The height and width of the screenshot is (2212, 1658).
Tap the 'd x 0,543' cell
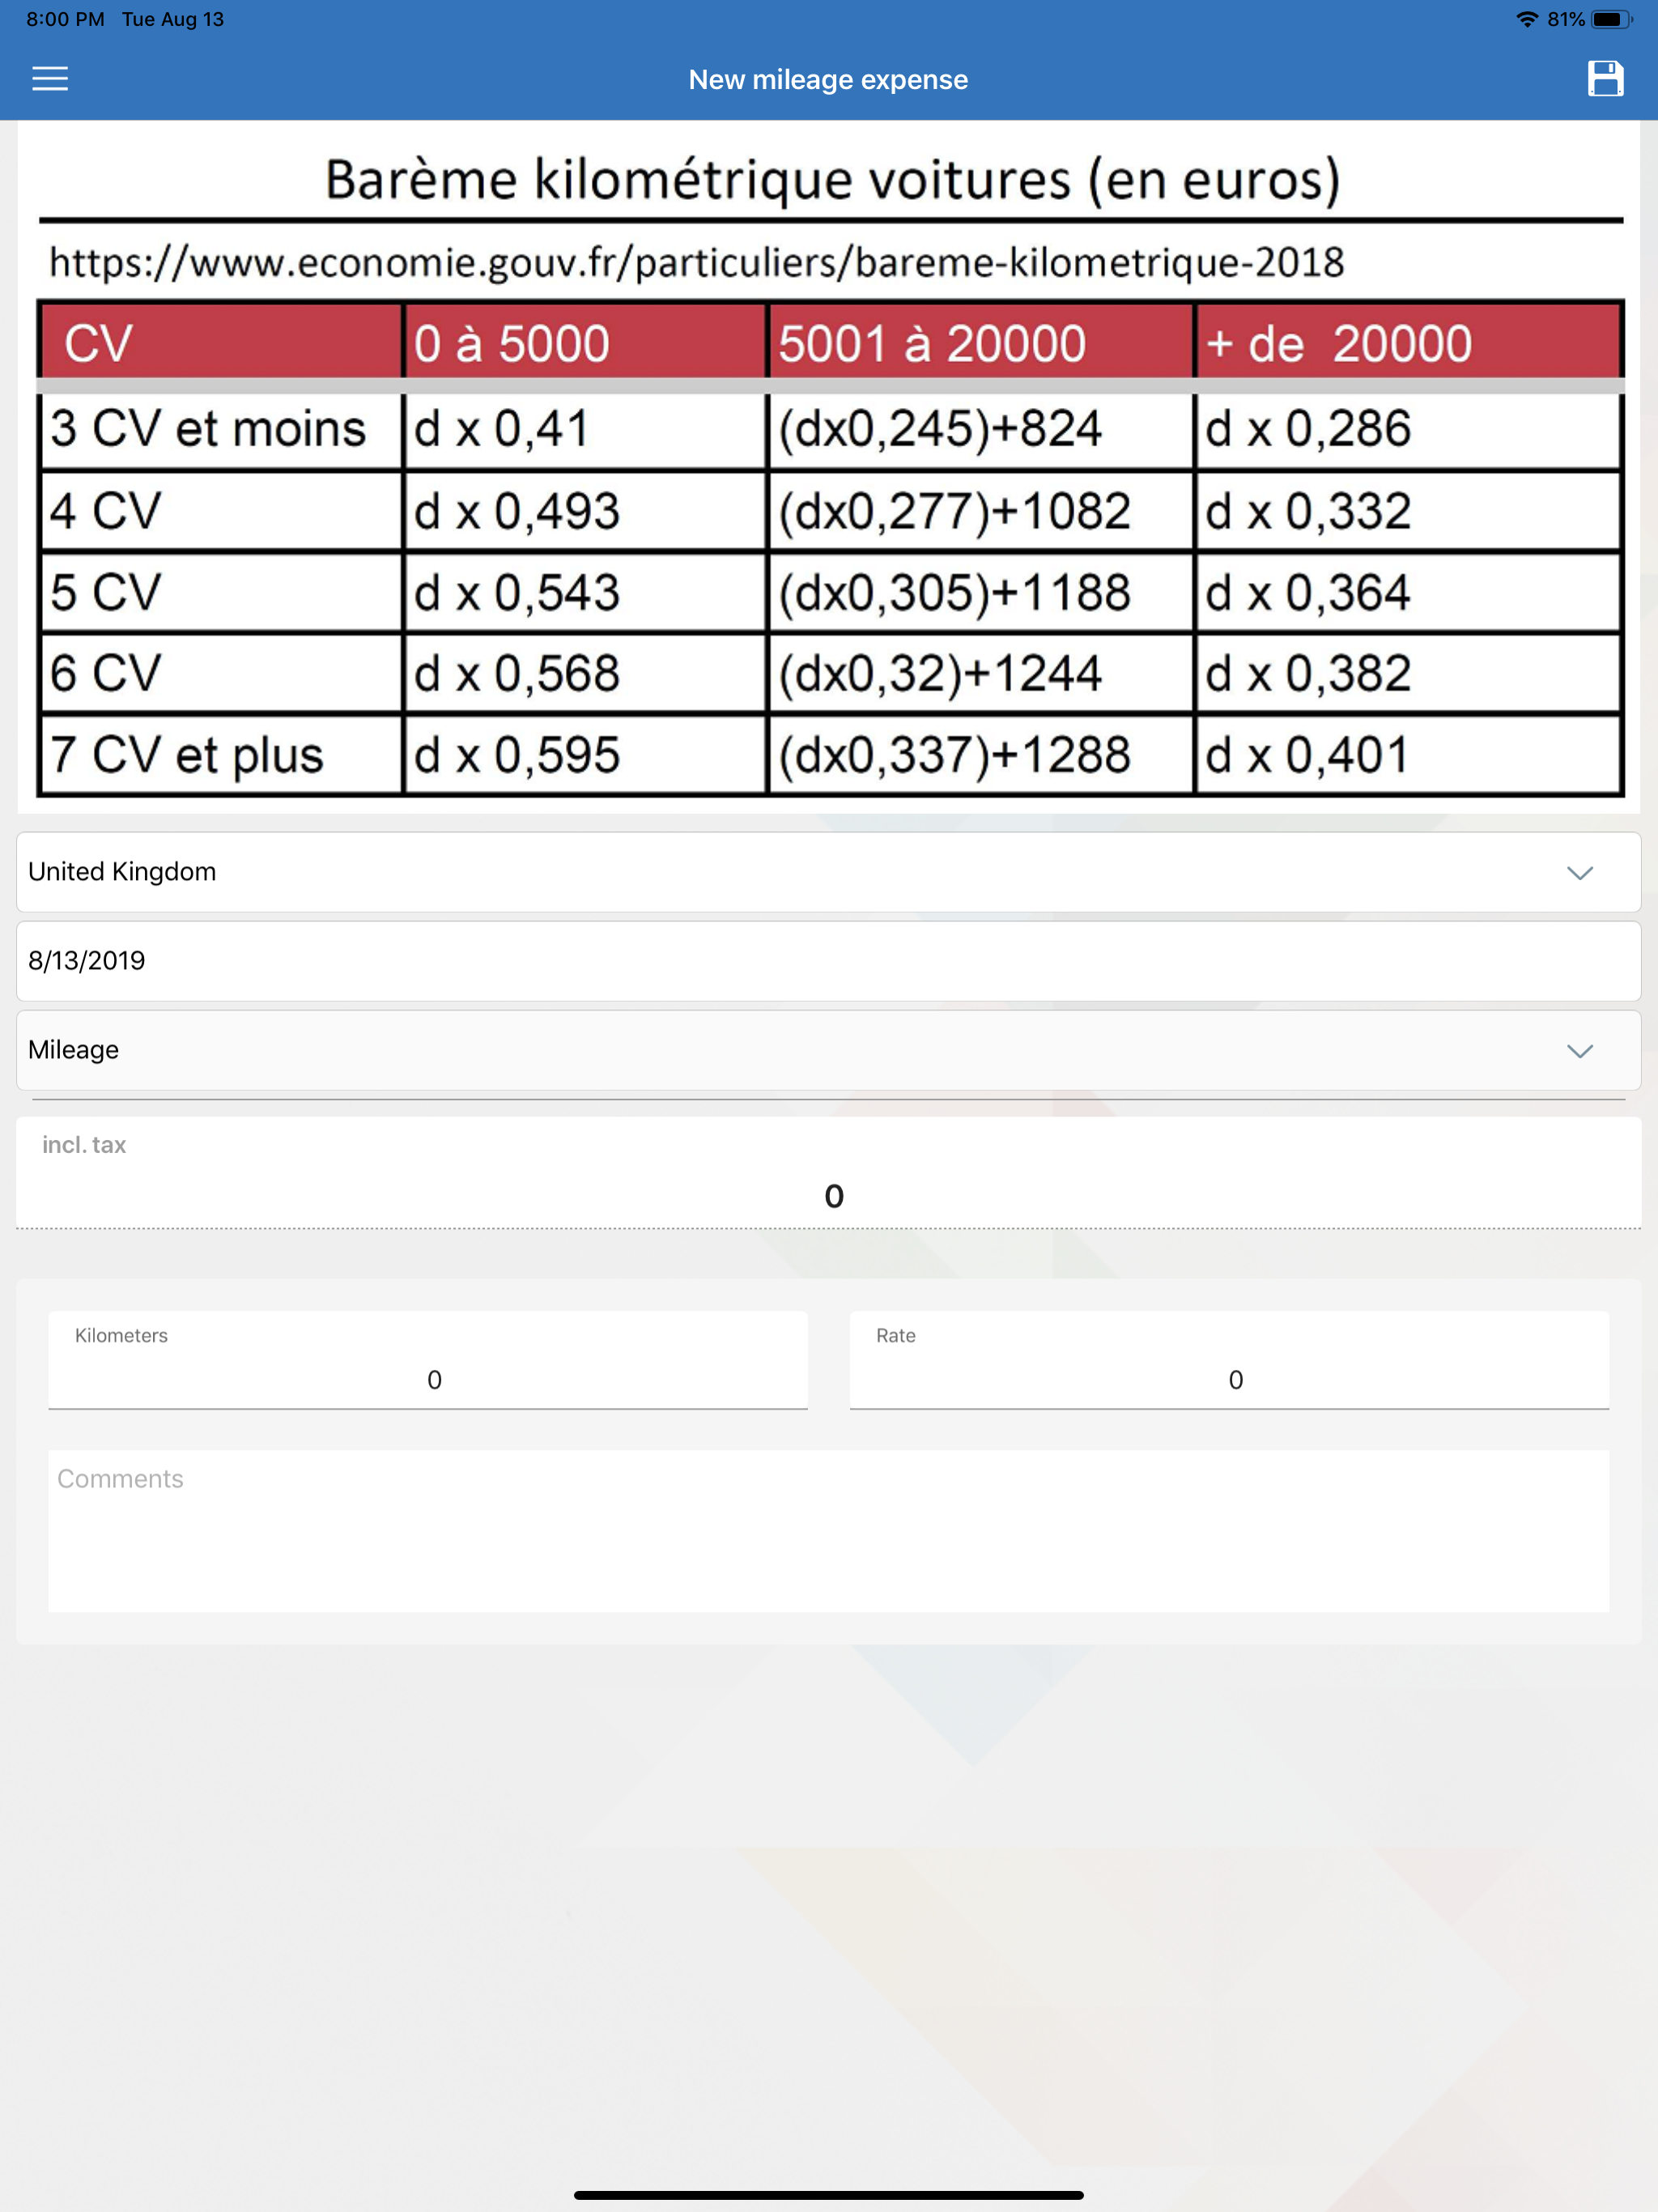pos(584,592)
